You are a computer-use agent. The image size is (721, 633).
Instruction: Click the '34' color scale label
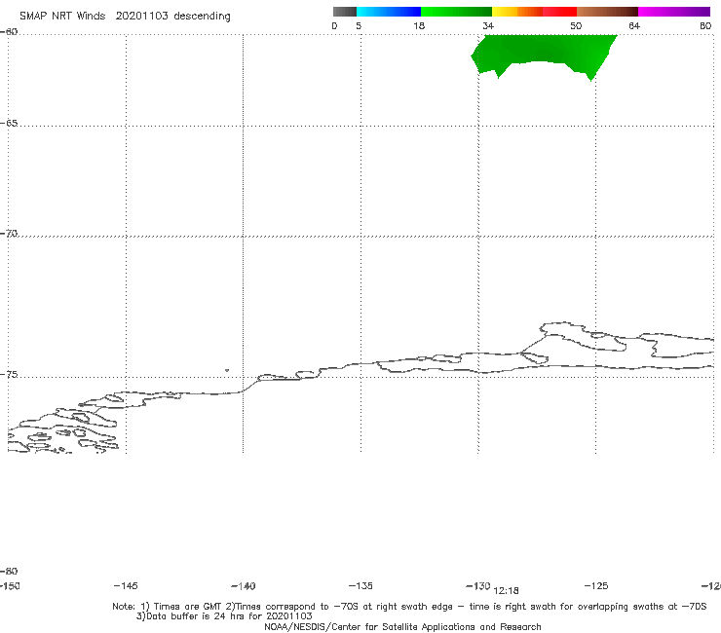point(488,25)
